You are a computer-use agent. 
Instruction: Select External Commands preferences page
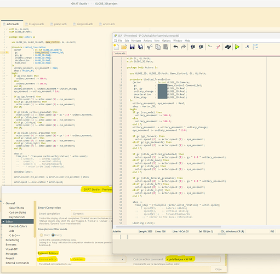18,263
